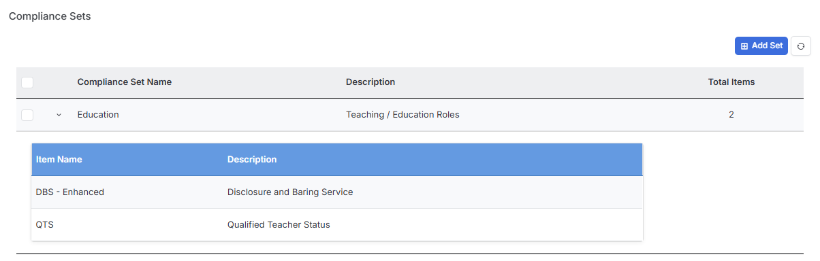
Task: Click the Total Items value 2
Action: (x=731, y=115)
